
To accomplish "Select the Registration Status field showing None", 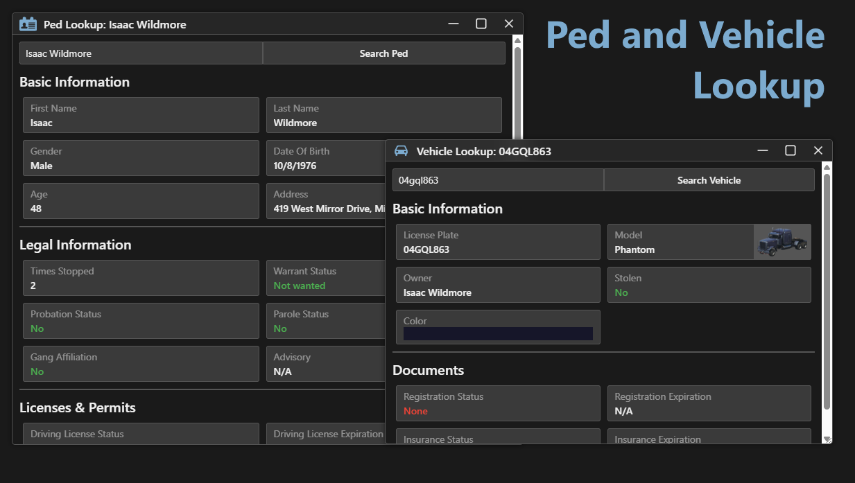I will coord(498,403).
